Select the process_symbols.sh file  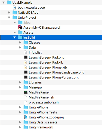click(51, 102)
